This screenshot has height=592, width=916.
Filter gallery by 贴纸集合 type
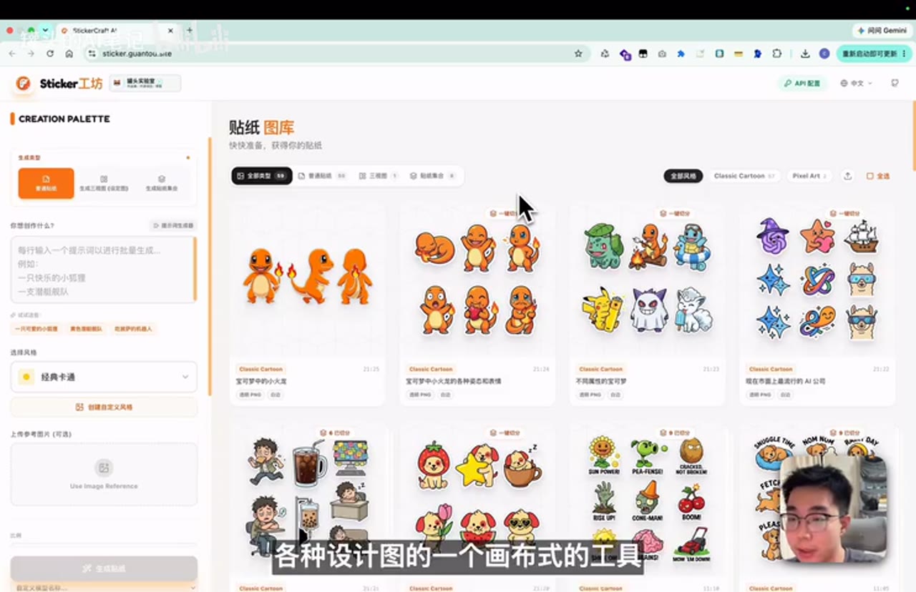pyautogui.click(x=432, y=176)
